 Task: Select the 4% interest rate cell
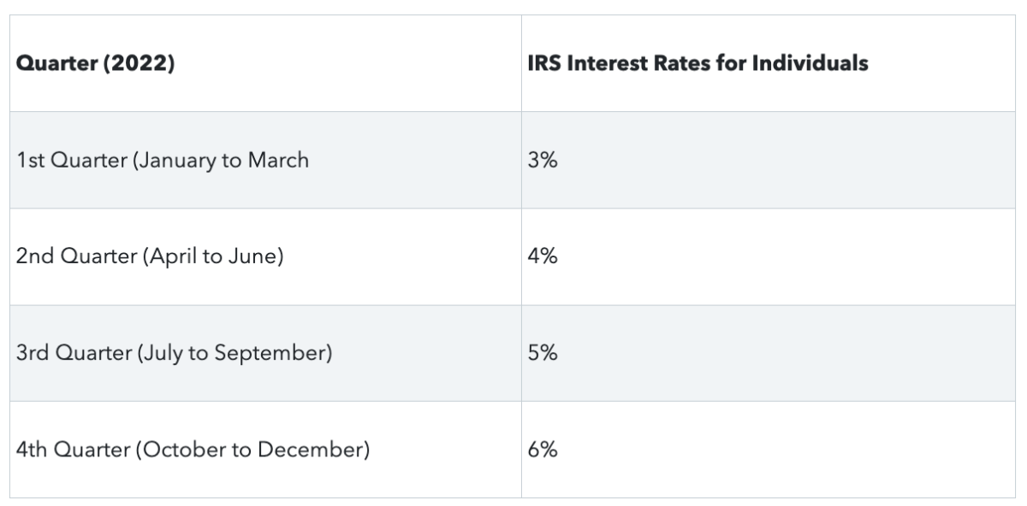[x=543, y=256]
